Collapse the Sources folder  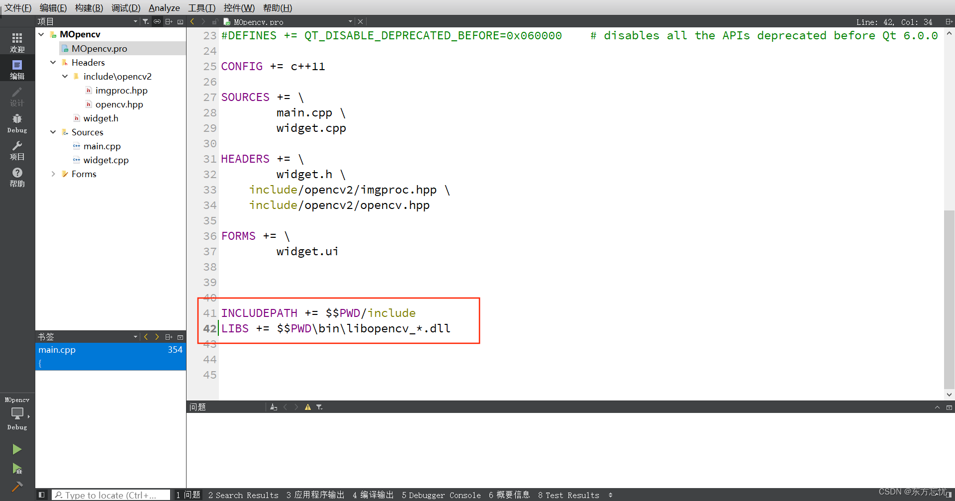pyautogui.click(x=53, y=132)
